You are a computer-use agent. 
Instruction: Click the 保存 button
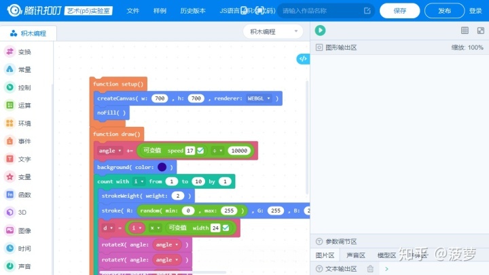[x=399, y=11]
